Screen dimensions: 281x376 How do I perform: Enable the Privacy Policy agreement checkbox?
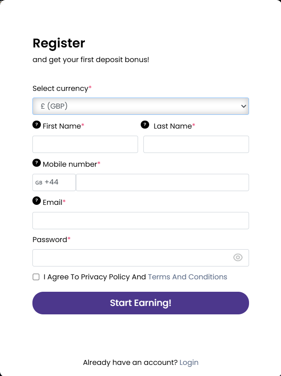point(36,277)
